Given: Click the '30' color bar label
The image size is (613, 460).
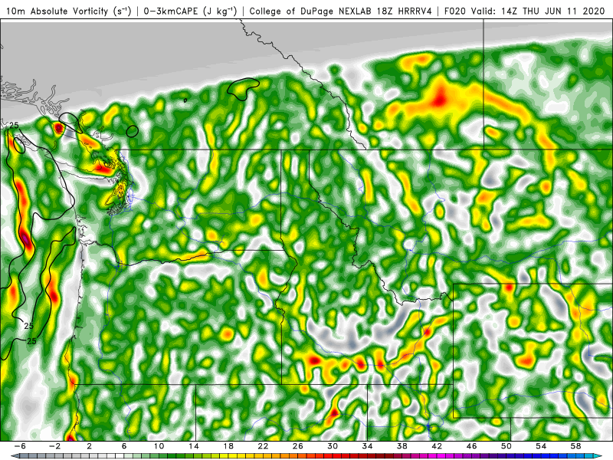Looking at the screenshot, I should pos(333,446).
